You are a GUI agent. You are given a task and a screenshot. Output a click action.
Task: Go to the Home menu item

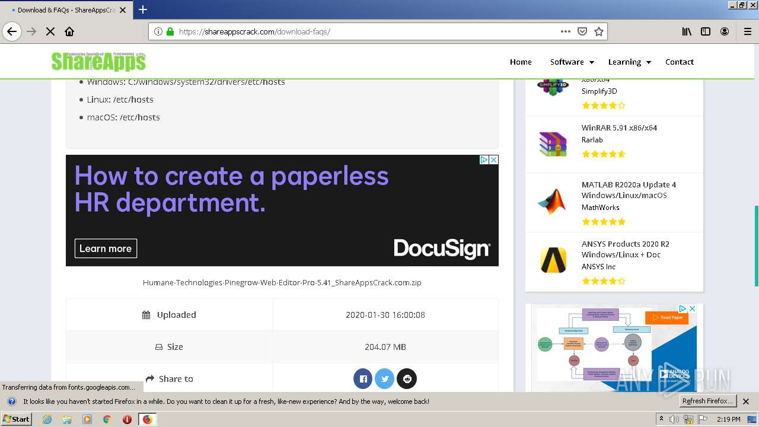tap(521, 62)
